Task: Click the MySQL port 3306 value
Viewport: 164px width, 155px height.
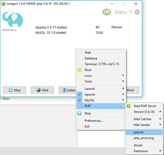Action: click(x=99, y=33)
